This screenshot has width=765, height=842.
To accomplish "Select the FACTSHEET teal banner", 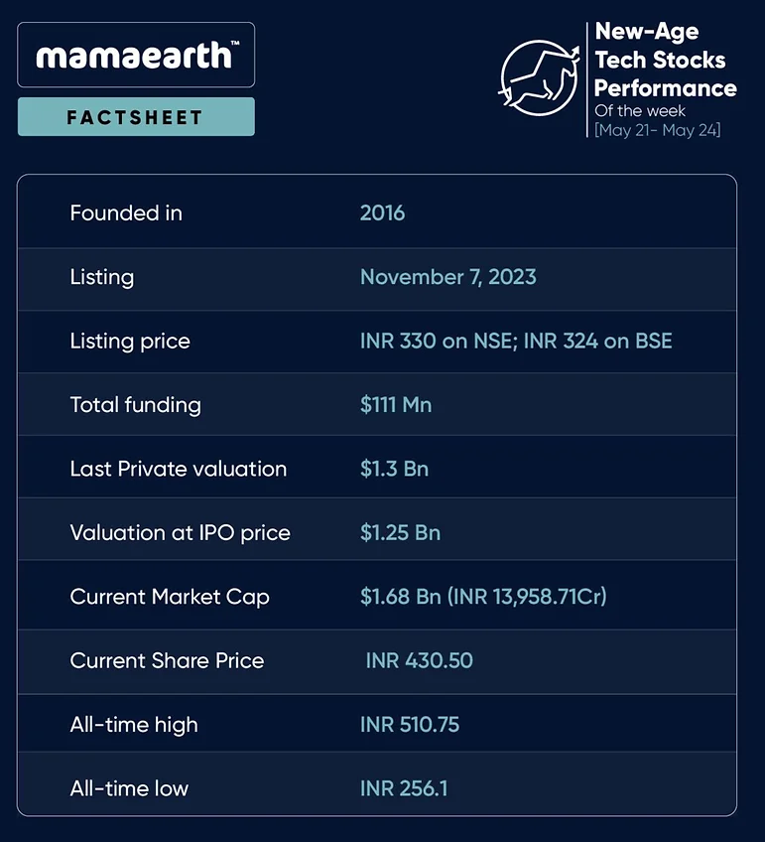I will 136,116.
